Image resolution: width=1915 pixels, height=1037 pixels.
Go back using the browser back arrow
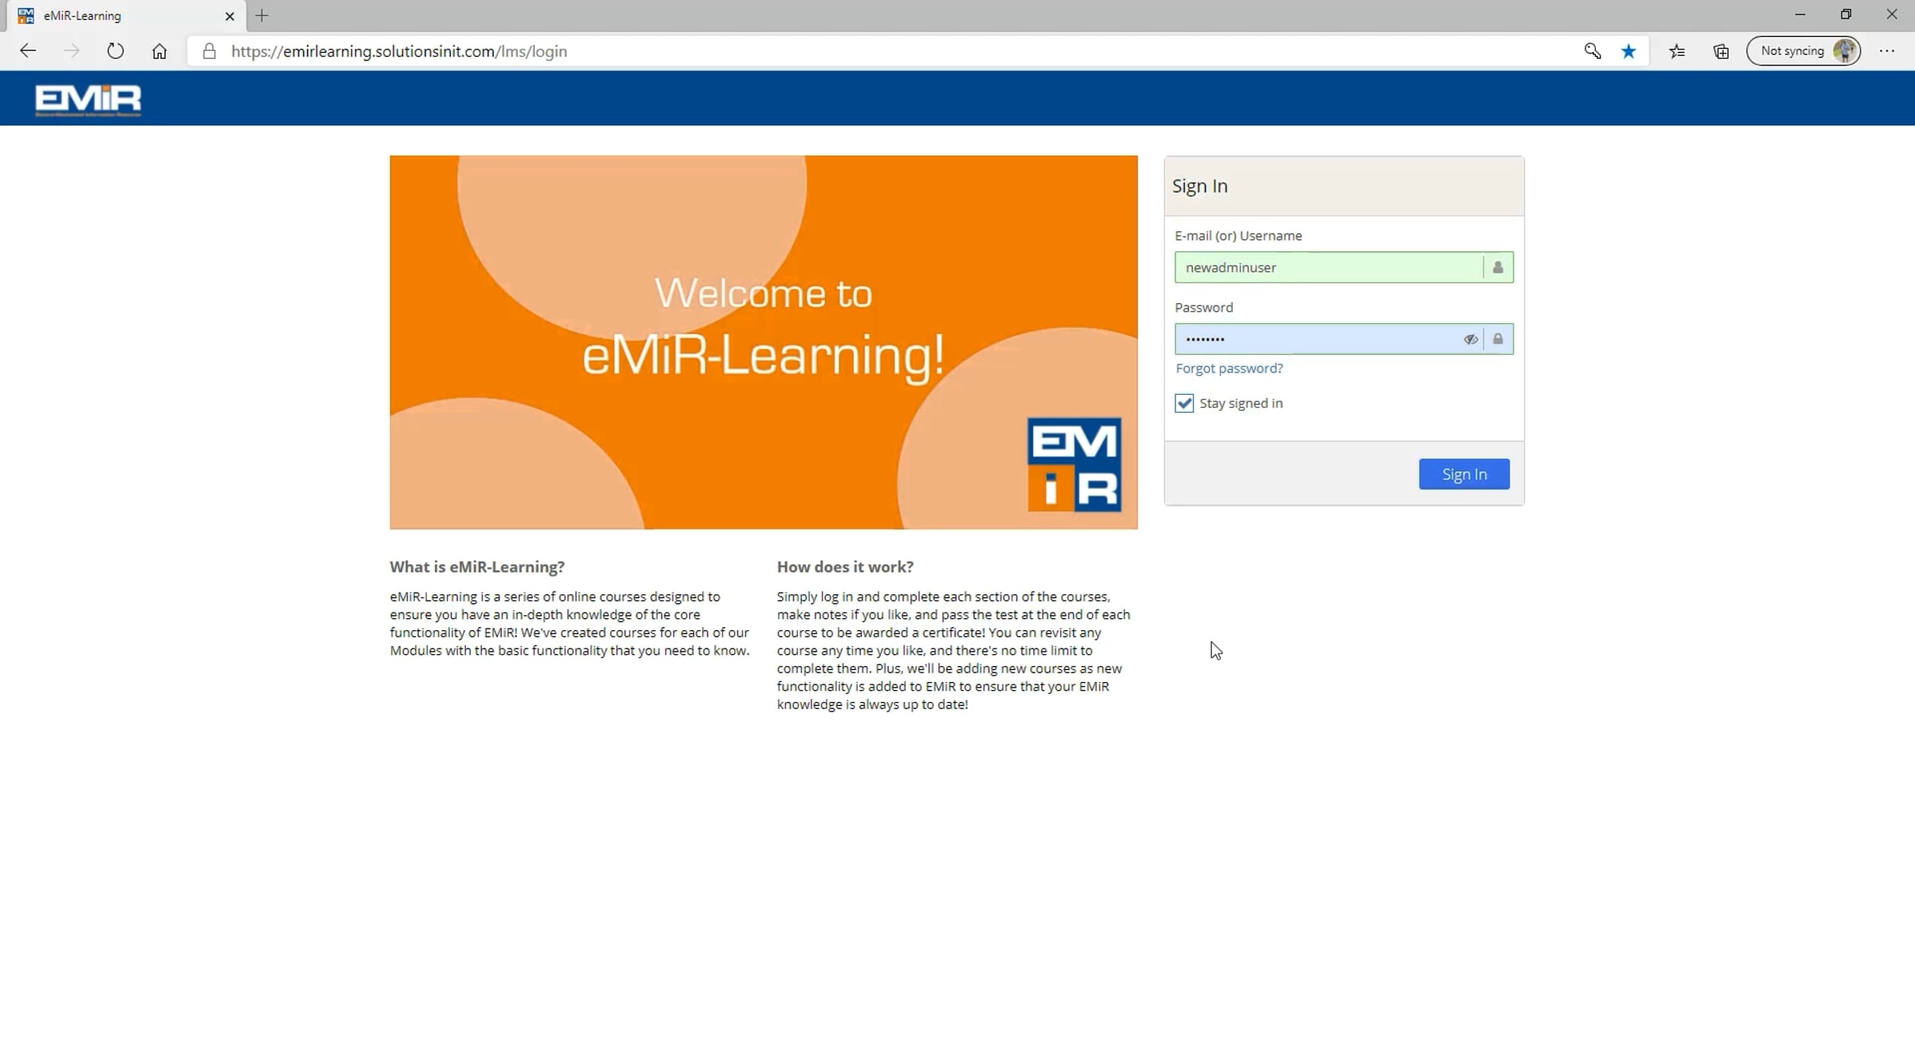(28, 51)
